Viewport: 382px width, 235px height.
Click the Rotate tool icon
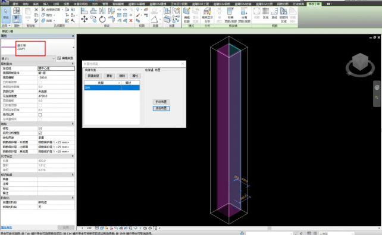pos(102,19)
